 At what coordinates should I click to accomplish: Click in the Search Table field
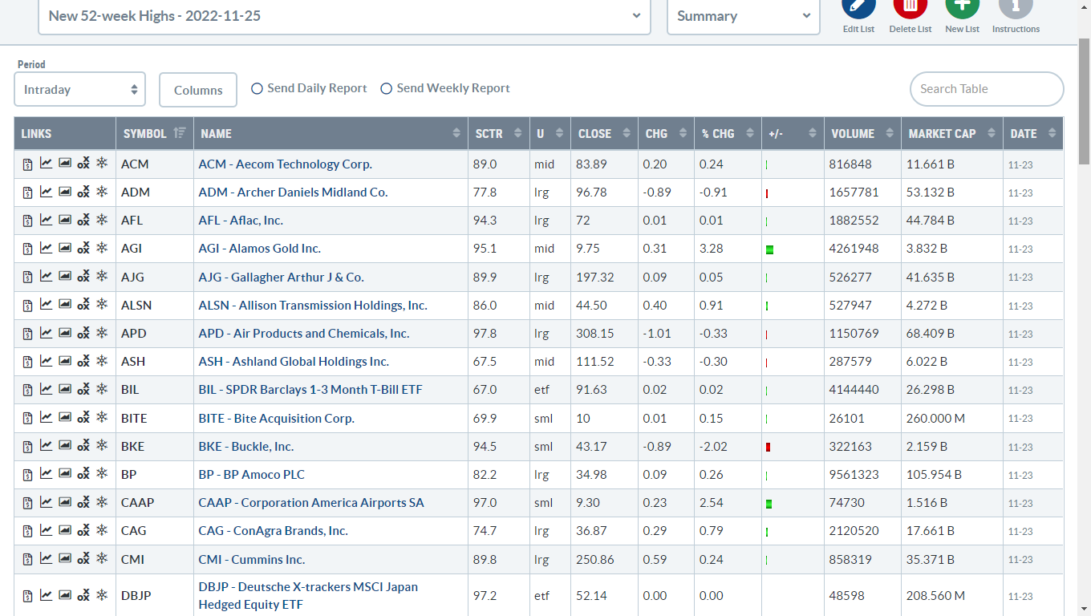coord(987,89)
